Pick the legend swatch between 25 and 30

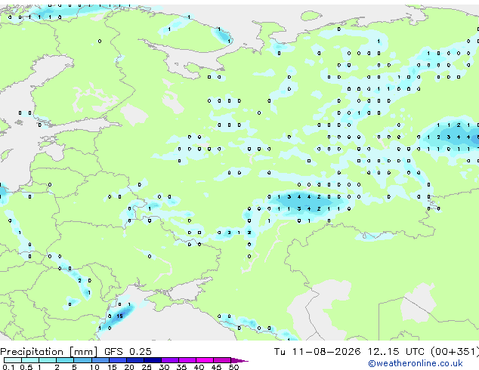153,360
